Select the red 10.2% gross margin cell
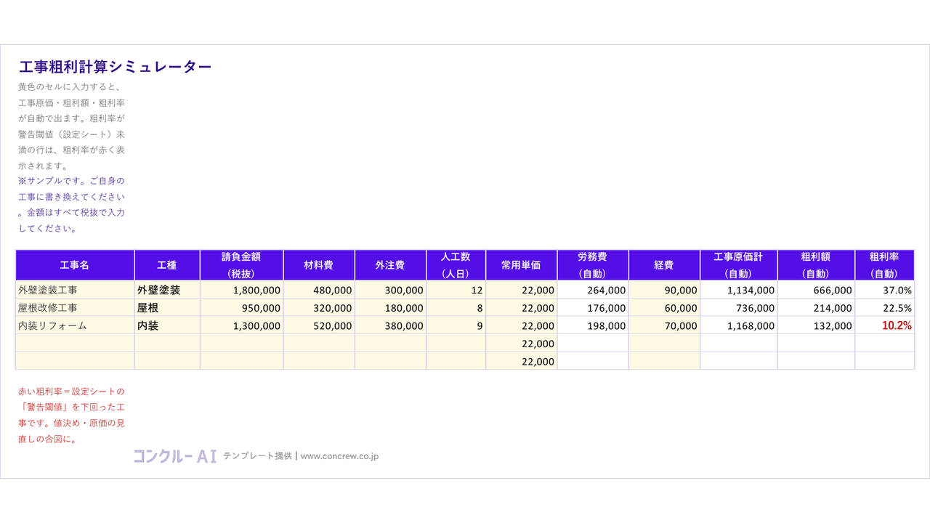Screen dimensions: 930x523 point(884,326)
